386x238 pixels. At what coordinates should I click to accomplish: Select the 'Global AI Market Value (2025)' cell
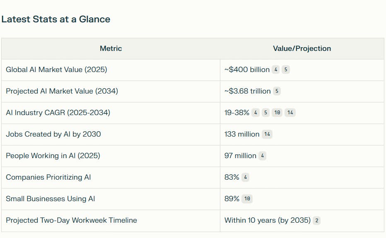tap(56, 70)
